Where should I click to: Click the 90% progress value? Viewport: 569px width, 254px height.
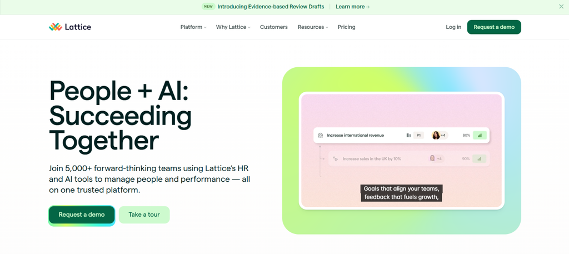pyautogui.click(x=466, y=159)
